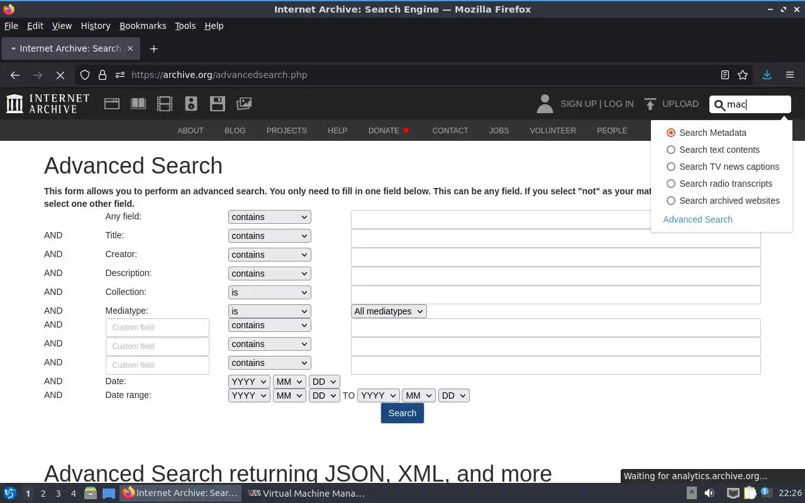The height and width of the screenshot is (503, 805).
Task: Click the UPLOAD link
Action: pos(680,104)
